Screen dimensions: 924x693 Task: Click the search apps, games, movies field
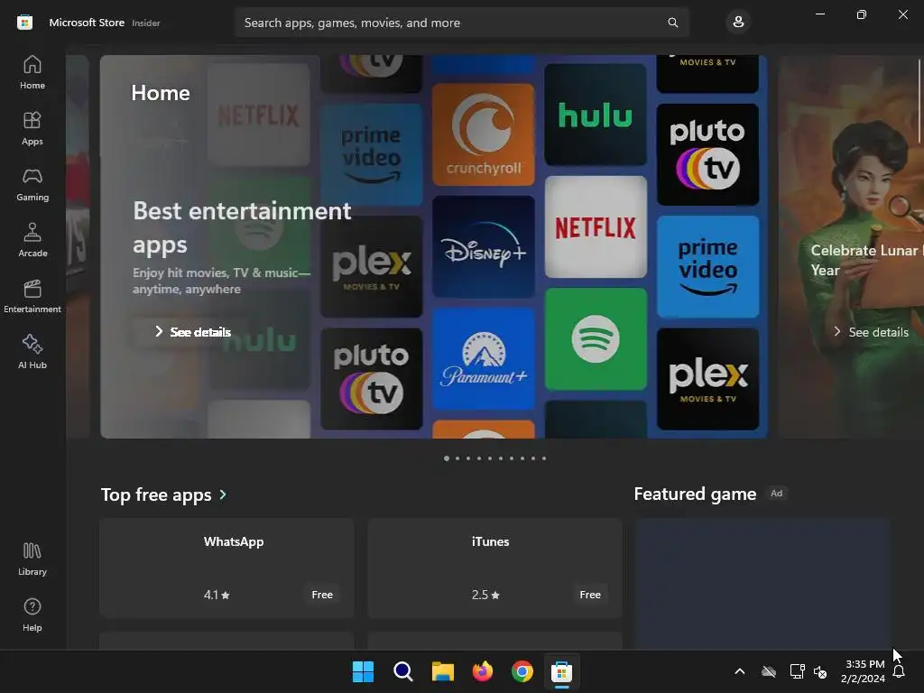coord(461,23)
